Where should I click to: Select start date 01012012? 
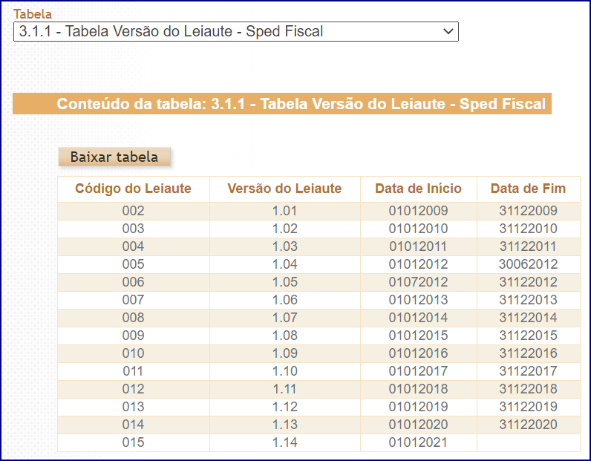(418, 264)
